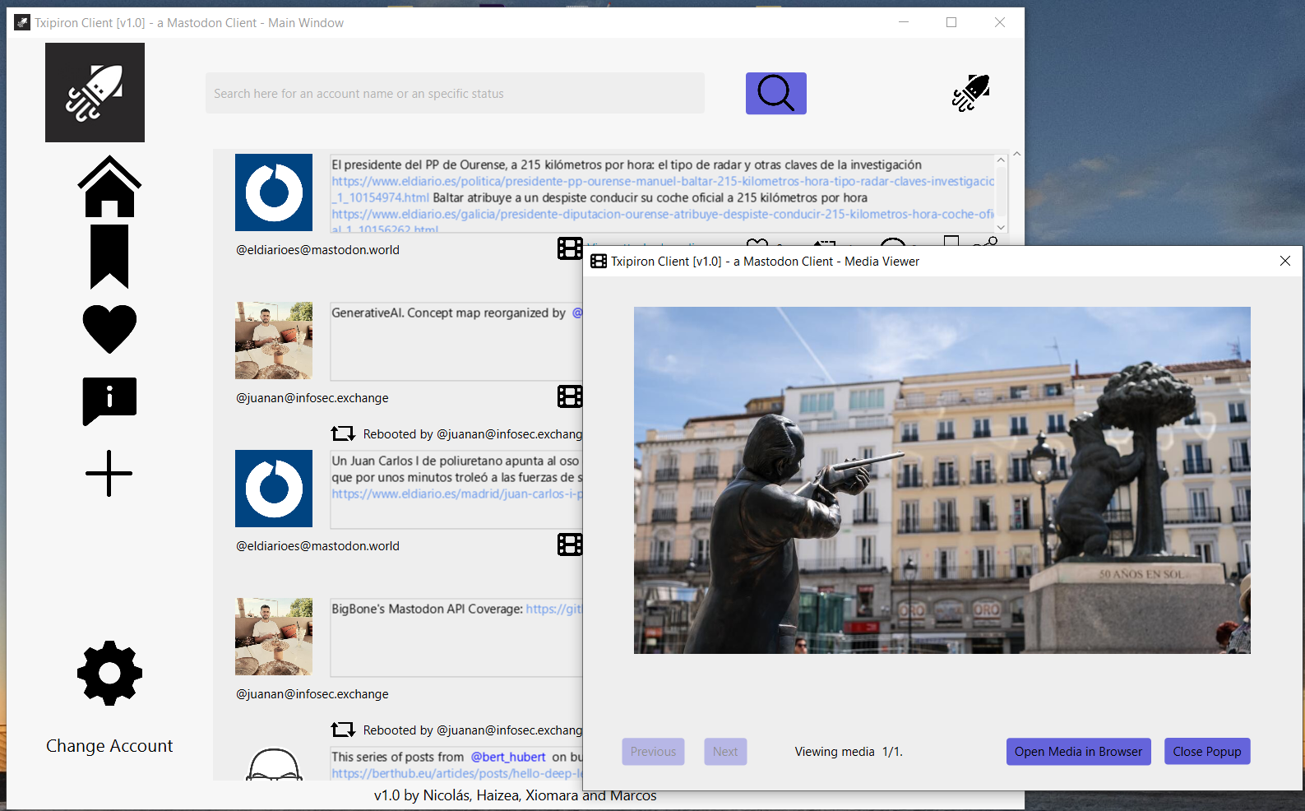Click eldiarioes avatar on the Ourense post
This screenshot has width=1305, height=811.
(274, 192)
